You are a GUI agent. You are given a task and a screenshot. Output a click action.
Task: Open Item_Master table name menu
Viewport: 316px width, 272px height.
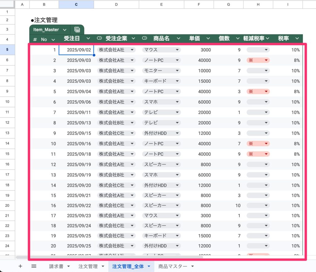[x=64, y=30]
